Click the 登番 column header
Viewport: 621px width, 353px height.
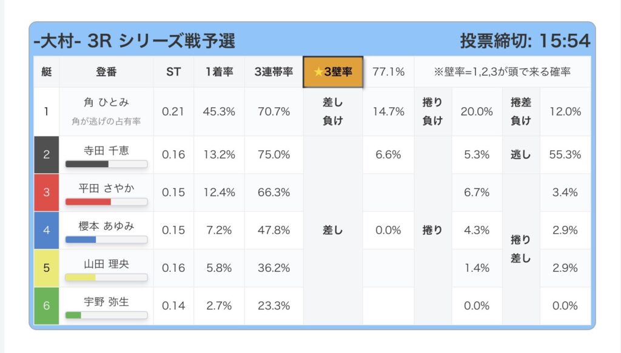pyautogui.click(x=106, y=72)
